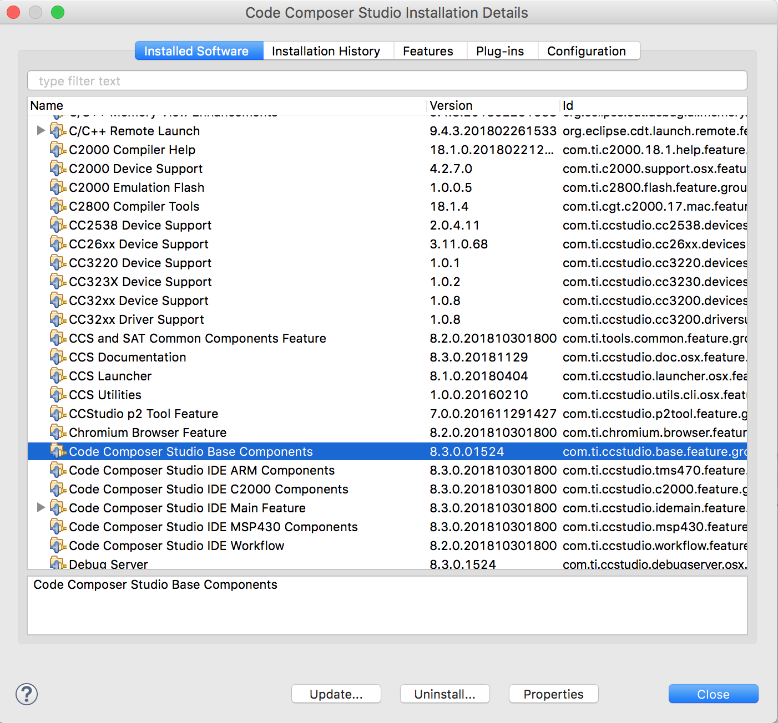The height and width of the screenshot is (723, 778).
Task: Click the CC2538 Device Support feature icon
Action: 58,225
